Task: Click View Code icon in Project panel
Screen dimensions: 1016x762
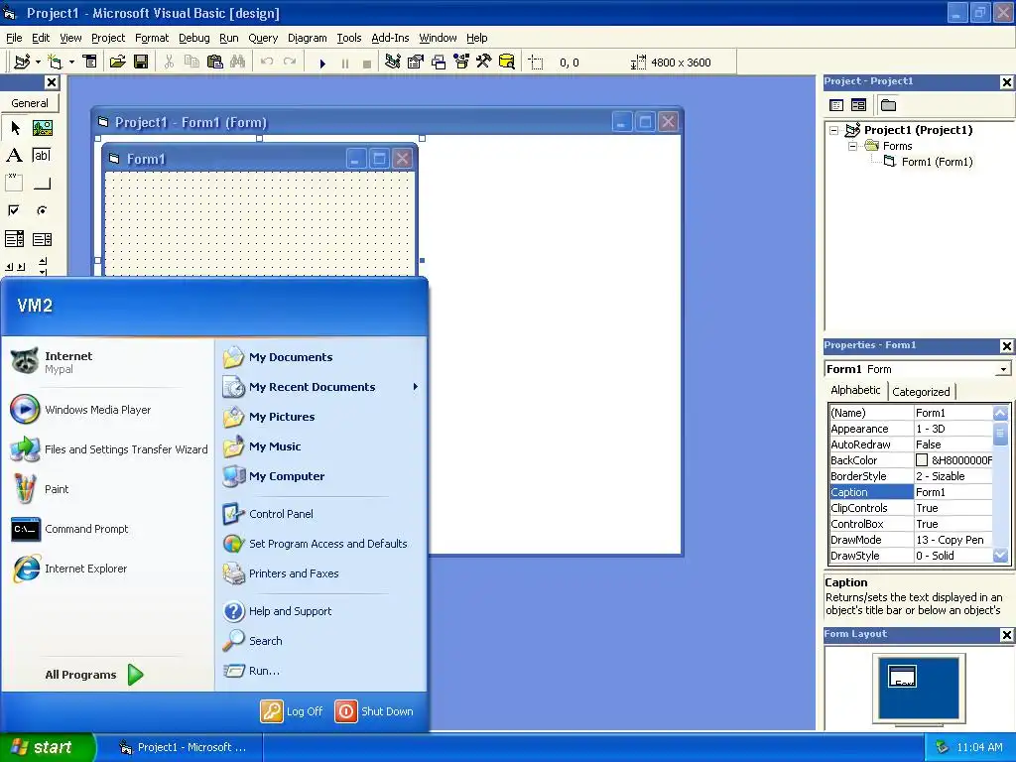Action: pyautogui.click(x=836, y=105)
